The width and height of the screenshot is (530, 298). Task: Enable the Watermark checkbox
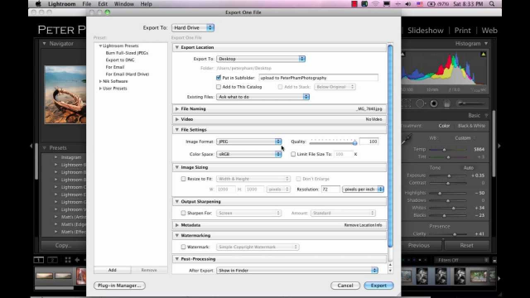pyautogui.click(x=183, y=247)
